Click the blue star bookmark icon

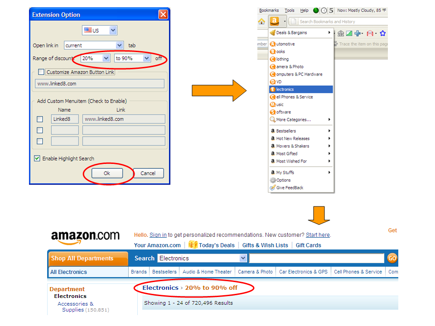coord(382,34)
